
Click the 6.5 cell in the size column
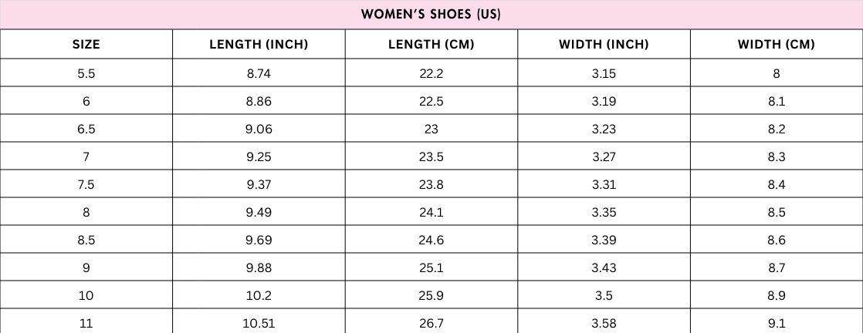(x=86, y=129)
